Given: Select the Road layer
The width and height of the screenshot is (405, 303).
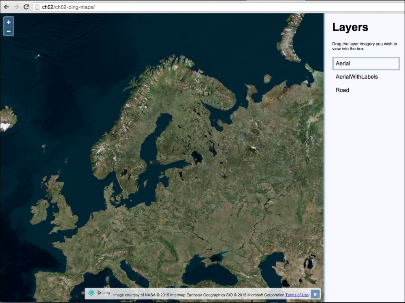Looking at the screenshot, I should coord(342,90).
